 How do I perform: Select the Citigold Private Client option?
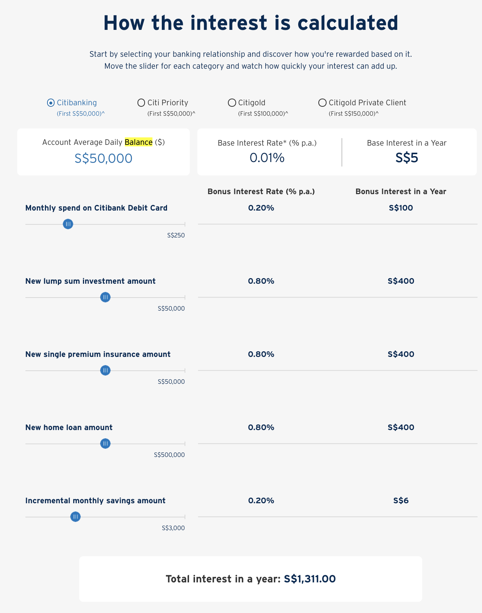[322, 103]
